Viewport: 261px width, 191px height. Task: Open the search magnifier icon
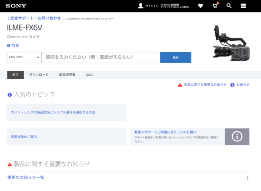coord(229,6)
